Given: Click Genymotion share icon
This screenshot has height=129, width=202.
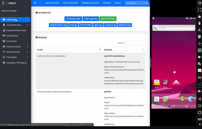Looking at the screenshot, I should [x=199, y=84].
